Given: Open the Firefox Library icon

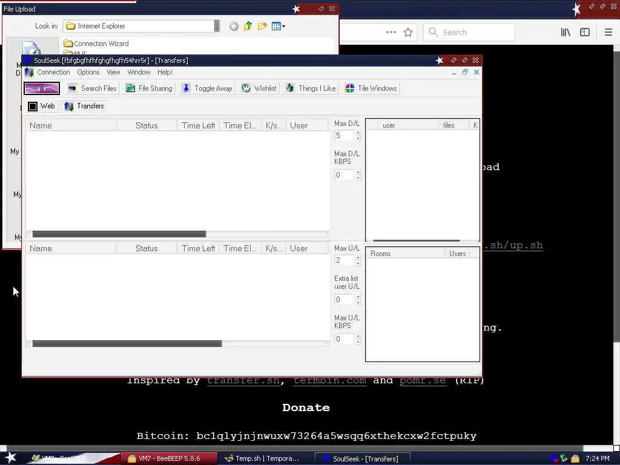Looking at the screenshot, I should pyautogui.click(x=566, y=33).
